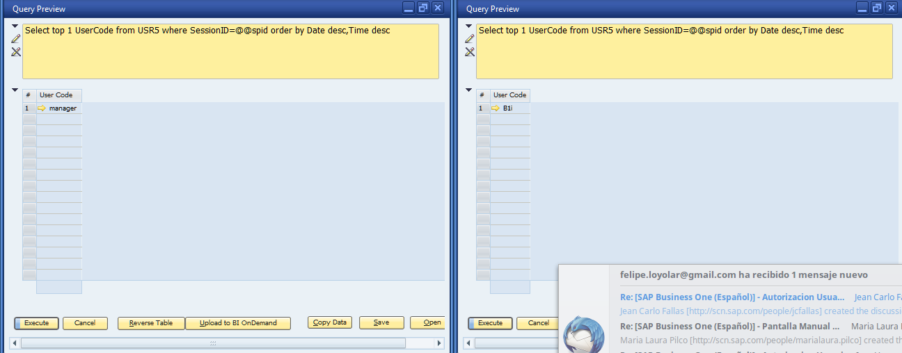Click yellow link arrow next to manager
The image size is (902, 353).
pyautogui.click(x=42, y=108)
